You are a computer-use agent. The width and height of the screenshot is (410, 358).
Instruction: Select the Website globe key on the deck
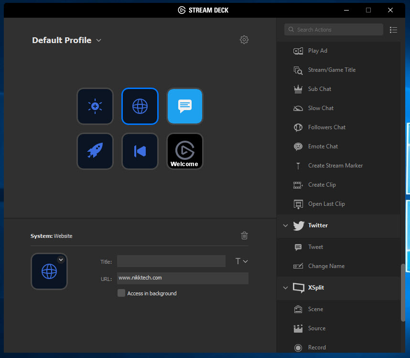pyautogui.click(x=140, y=106)
